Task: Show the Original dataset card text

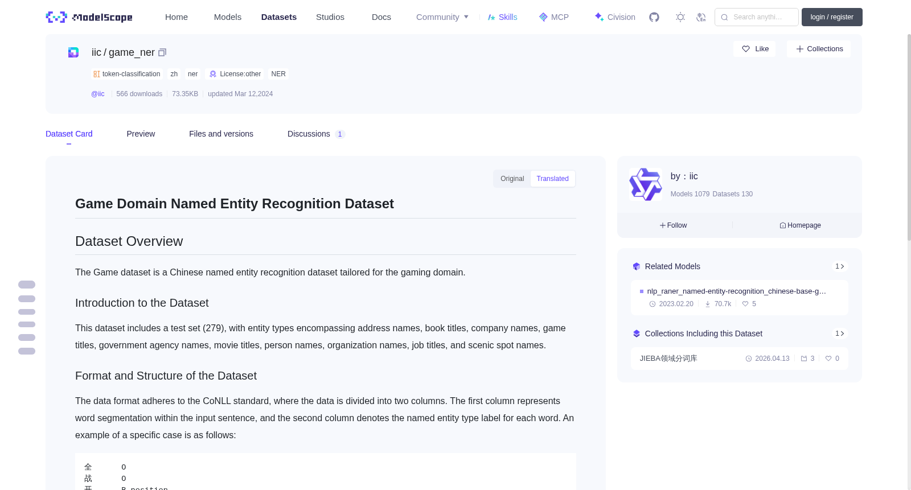Action: tap(512, 179)
